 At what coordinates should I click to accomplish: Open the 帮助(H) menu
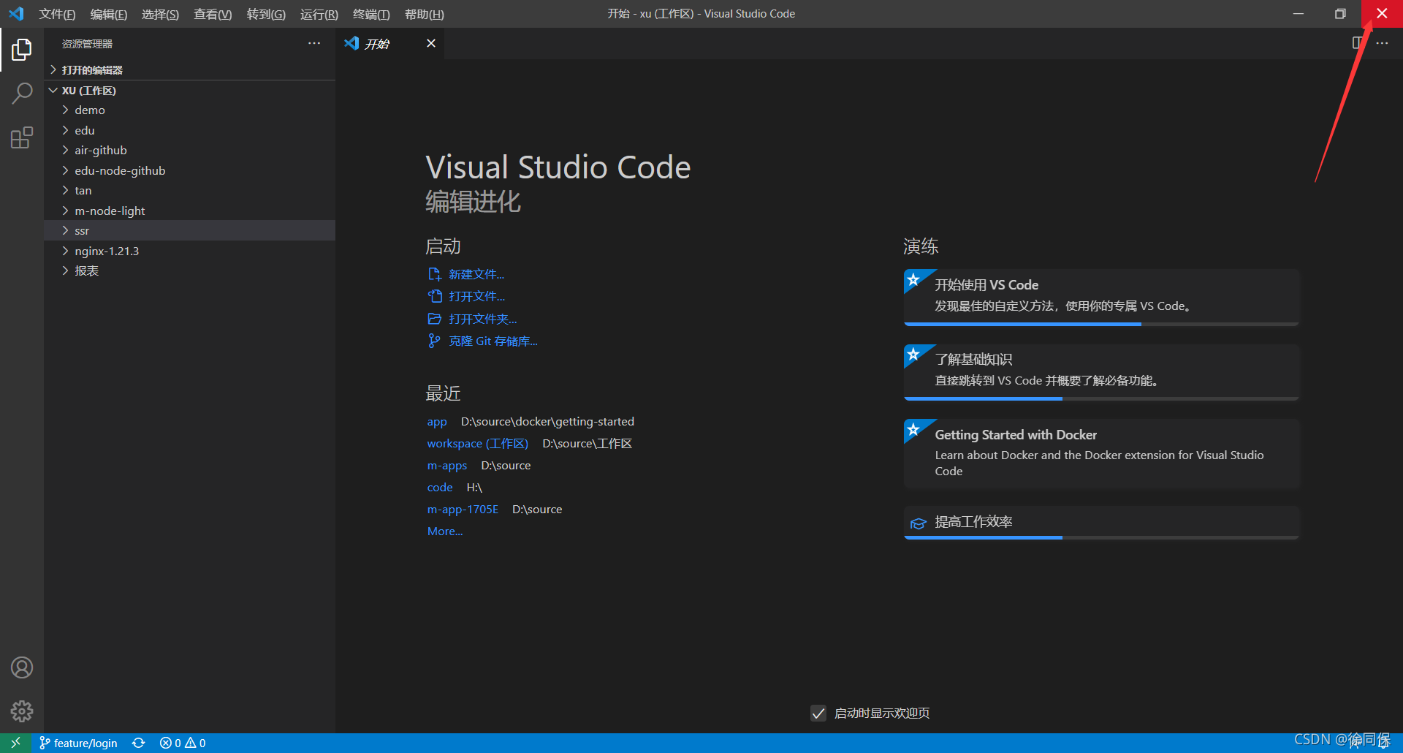click(425, 14)
